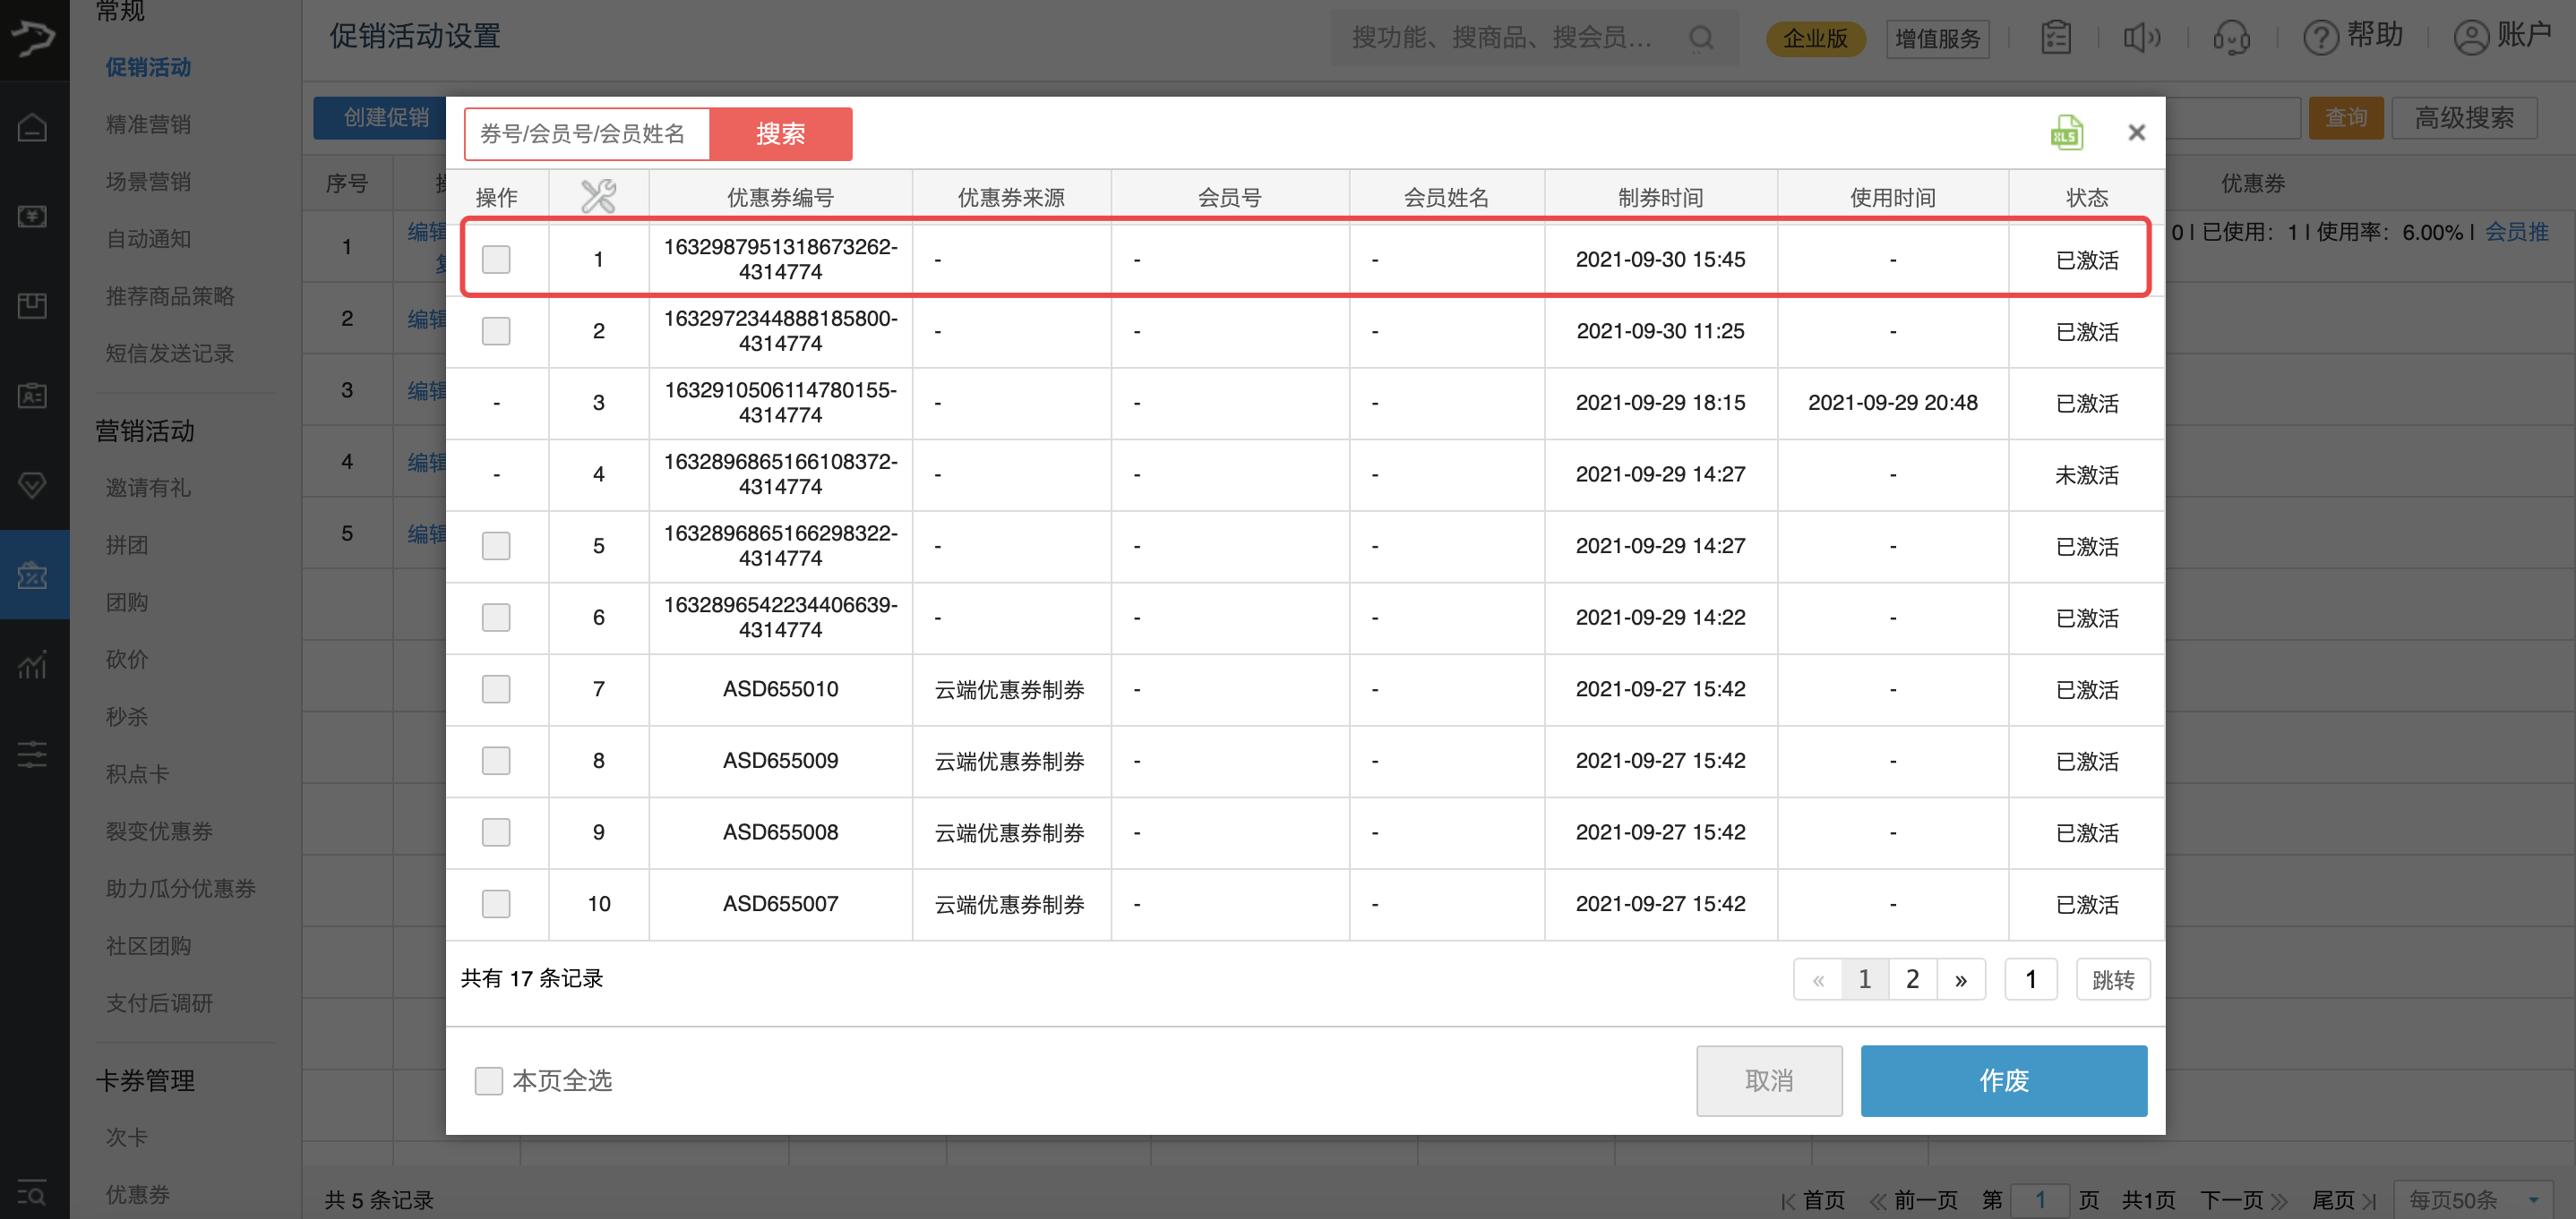Click the 券号/会员号/会员姓名 search field

(x=587, y=134)
